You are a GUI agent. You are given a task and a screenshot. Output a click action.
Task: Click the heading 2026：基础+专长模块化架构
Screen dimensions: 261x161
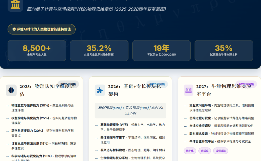pos(134,90)
